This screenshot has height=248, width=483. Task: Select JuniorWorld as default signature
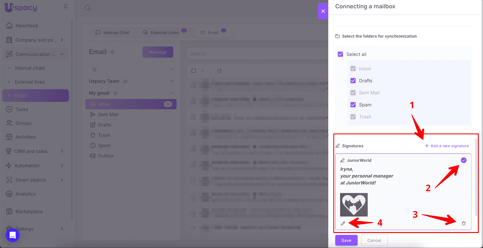pos(464,160)
